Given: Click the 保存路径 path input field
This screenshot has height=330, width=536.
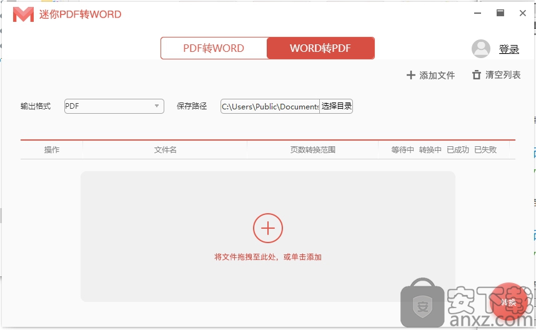Looking at the screenshot, I should (270, 106).
